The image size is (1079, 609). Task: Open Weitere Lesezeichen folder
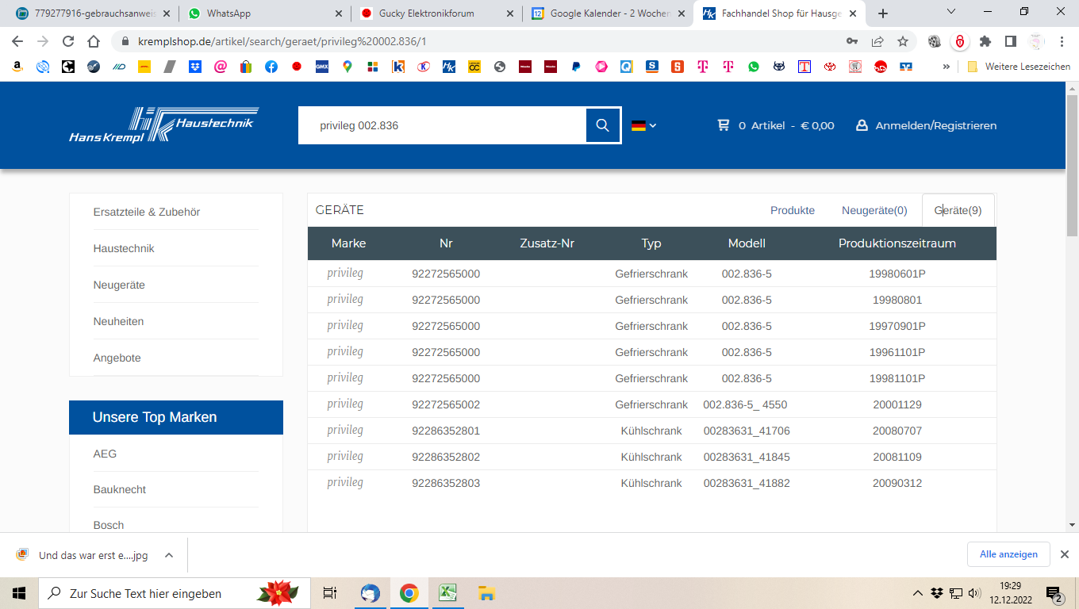pos(1019,67)
